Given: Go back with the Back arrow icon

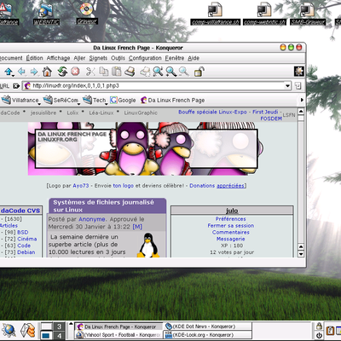Looking at the screenshot, I should coord(21,72).
